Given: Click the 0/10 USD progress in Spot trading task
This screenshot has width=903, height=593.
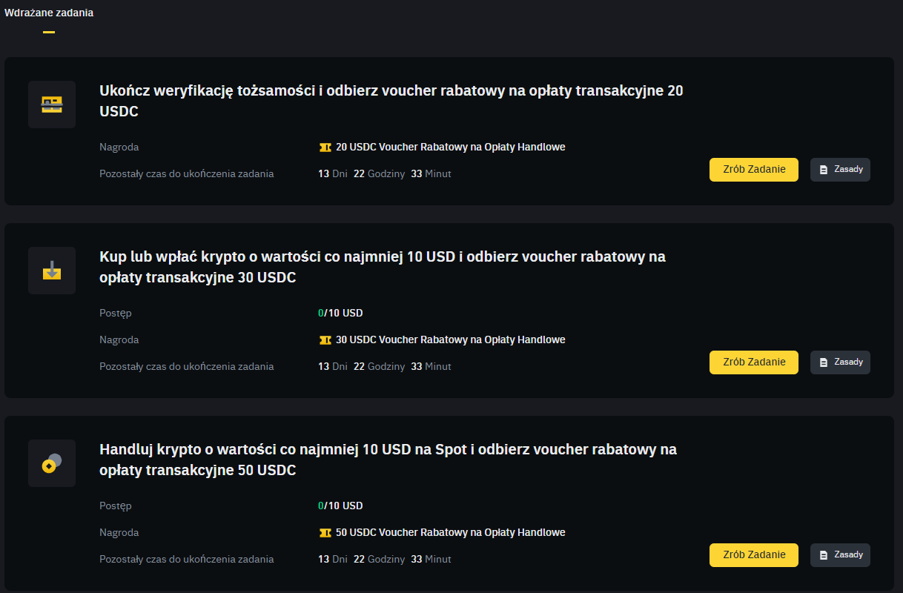Looking at the screenshot, I should (x=340, y=506).
